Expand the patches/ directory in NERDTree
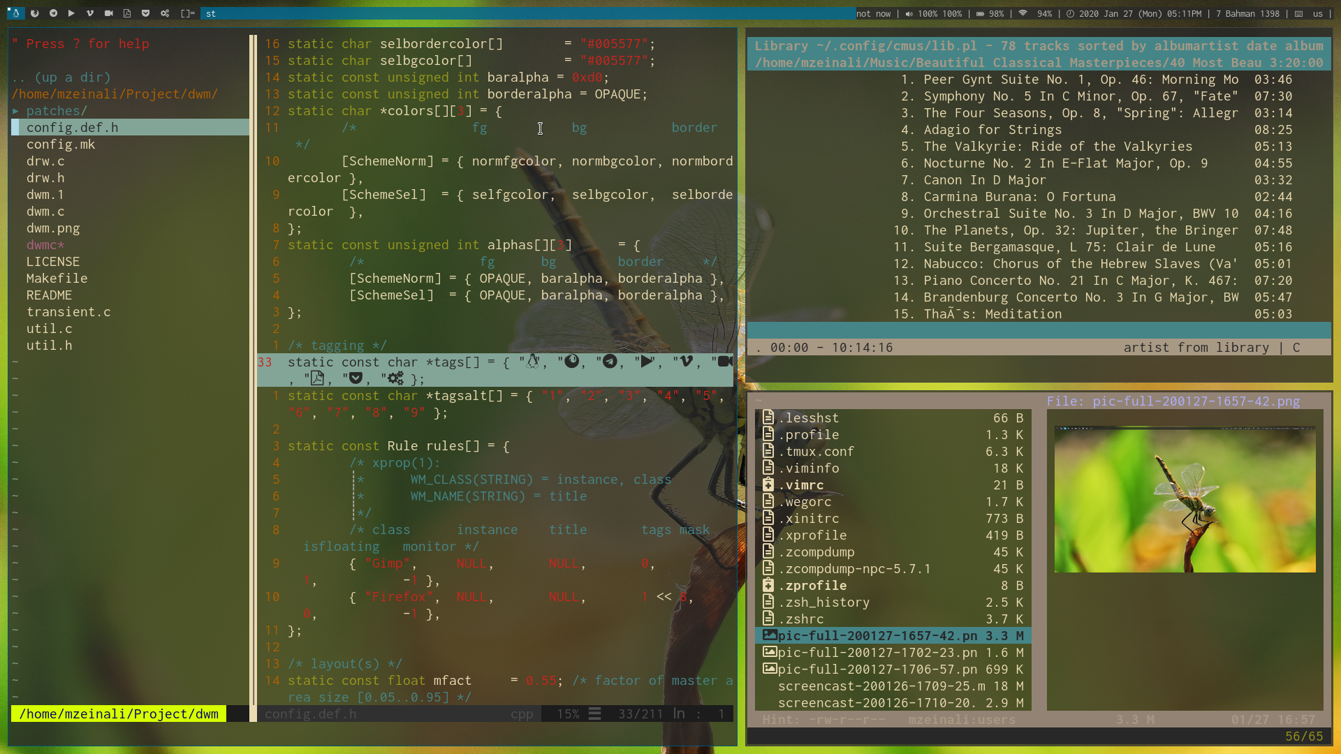The image size is (1341, 754). [x=56, y=111]
